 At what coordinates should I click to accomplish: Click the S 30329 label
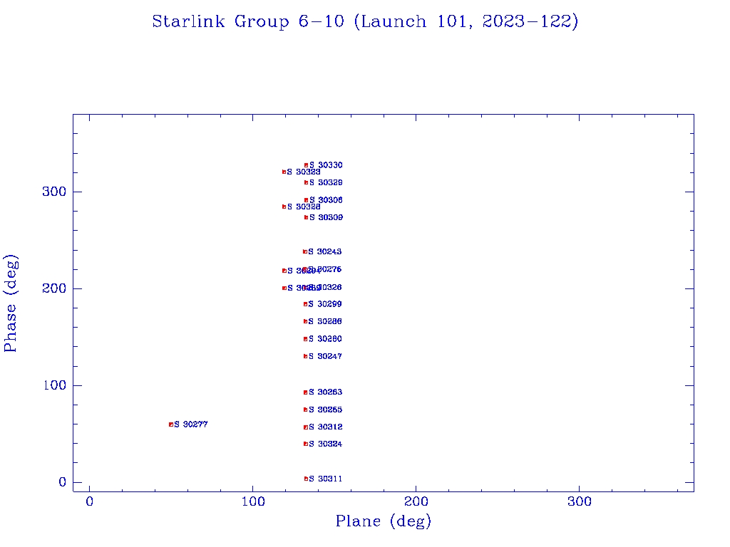click(326, 182)
